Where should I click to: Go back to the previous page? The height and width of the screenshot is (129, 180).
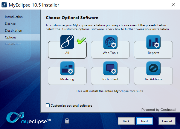coord(126,121)
